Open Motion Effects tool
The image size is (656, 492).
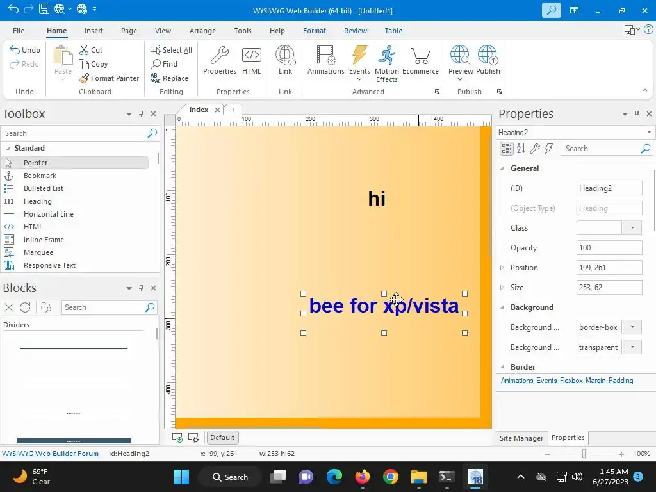386,63
